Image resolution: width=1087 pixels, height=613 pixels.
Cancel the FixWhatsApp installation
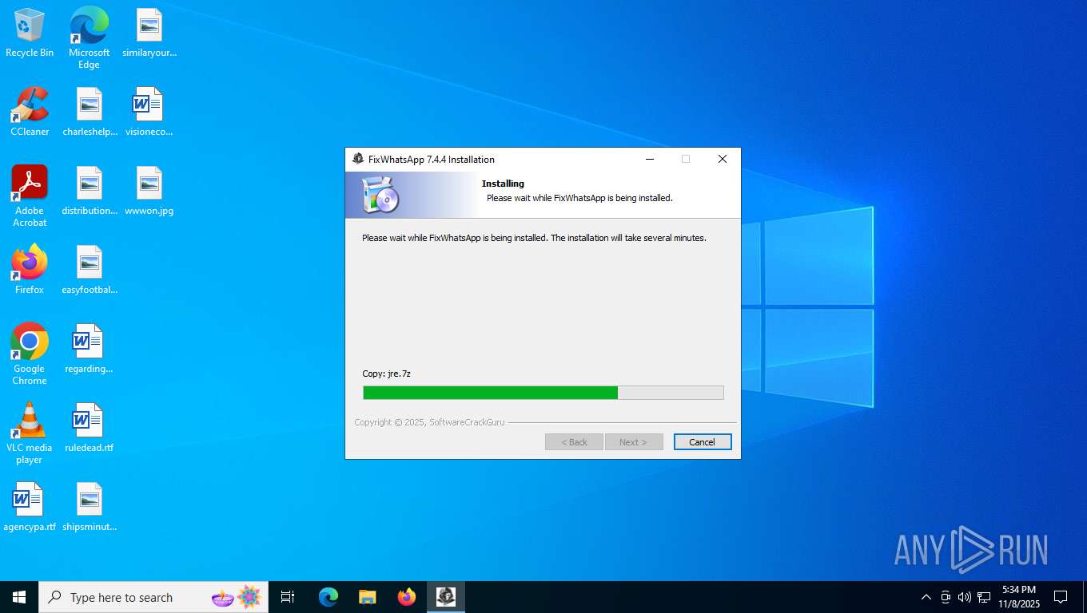[703, 442]
